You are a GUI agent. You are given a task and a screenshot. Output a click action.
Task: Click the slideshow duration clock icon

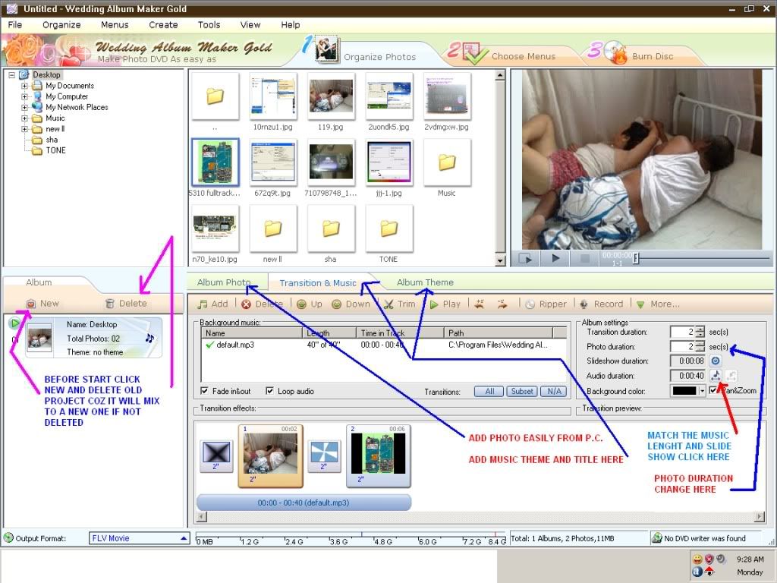coord(716,361)
